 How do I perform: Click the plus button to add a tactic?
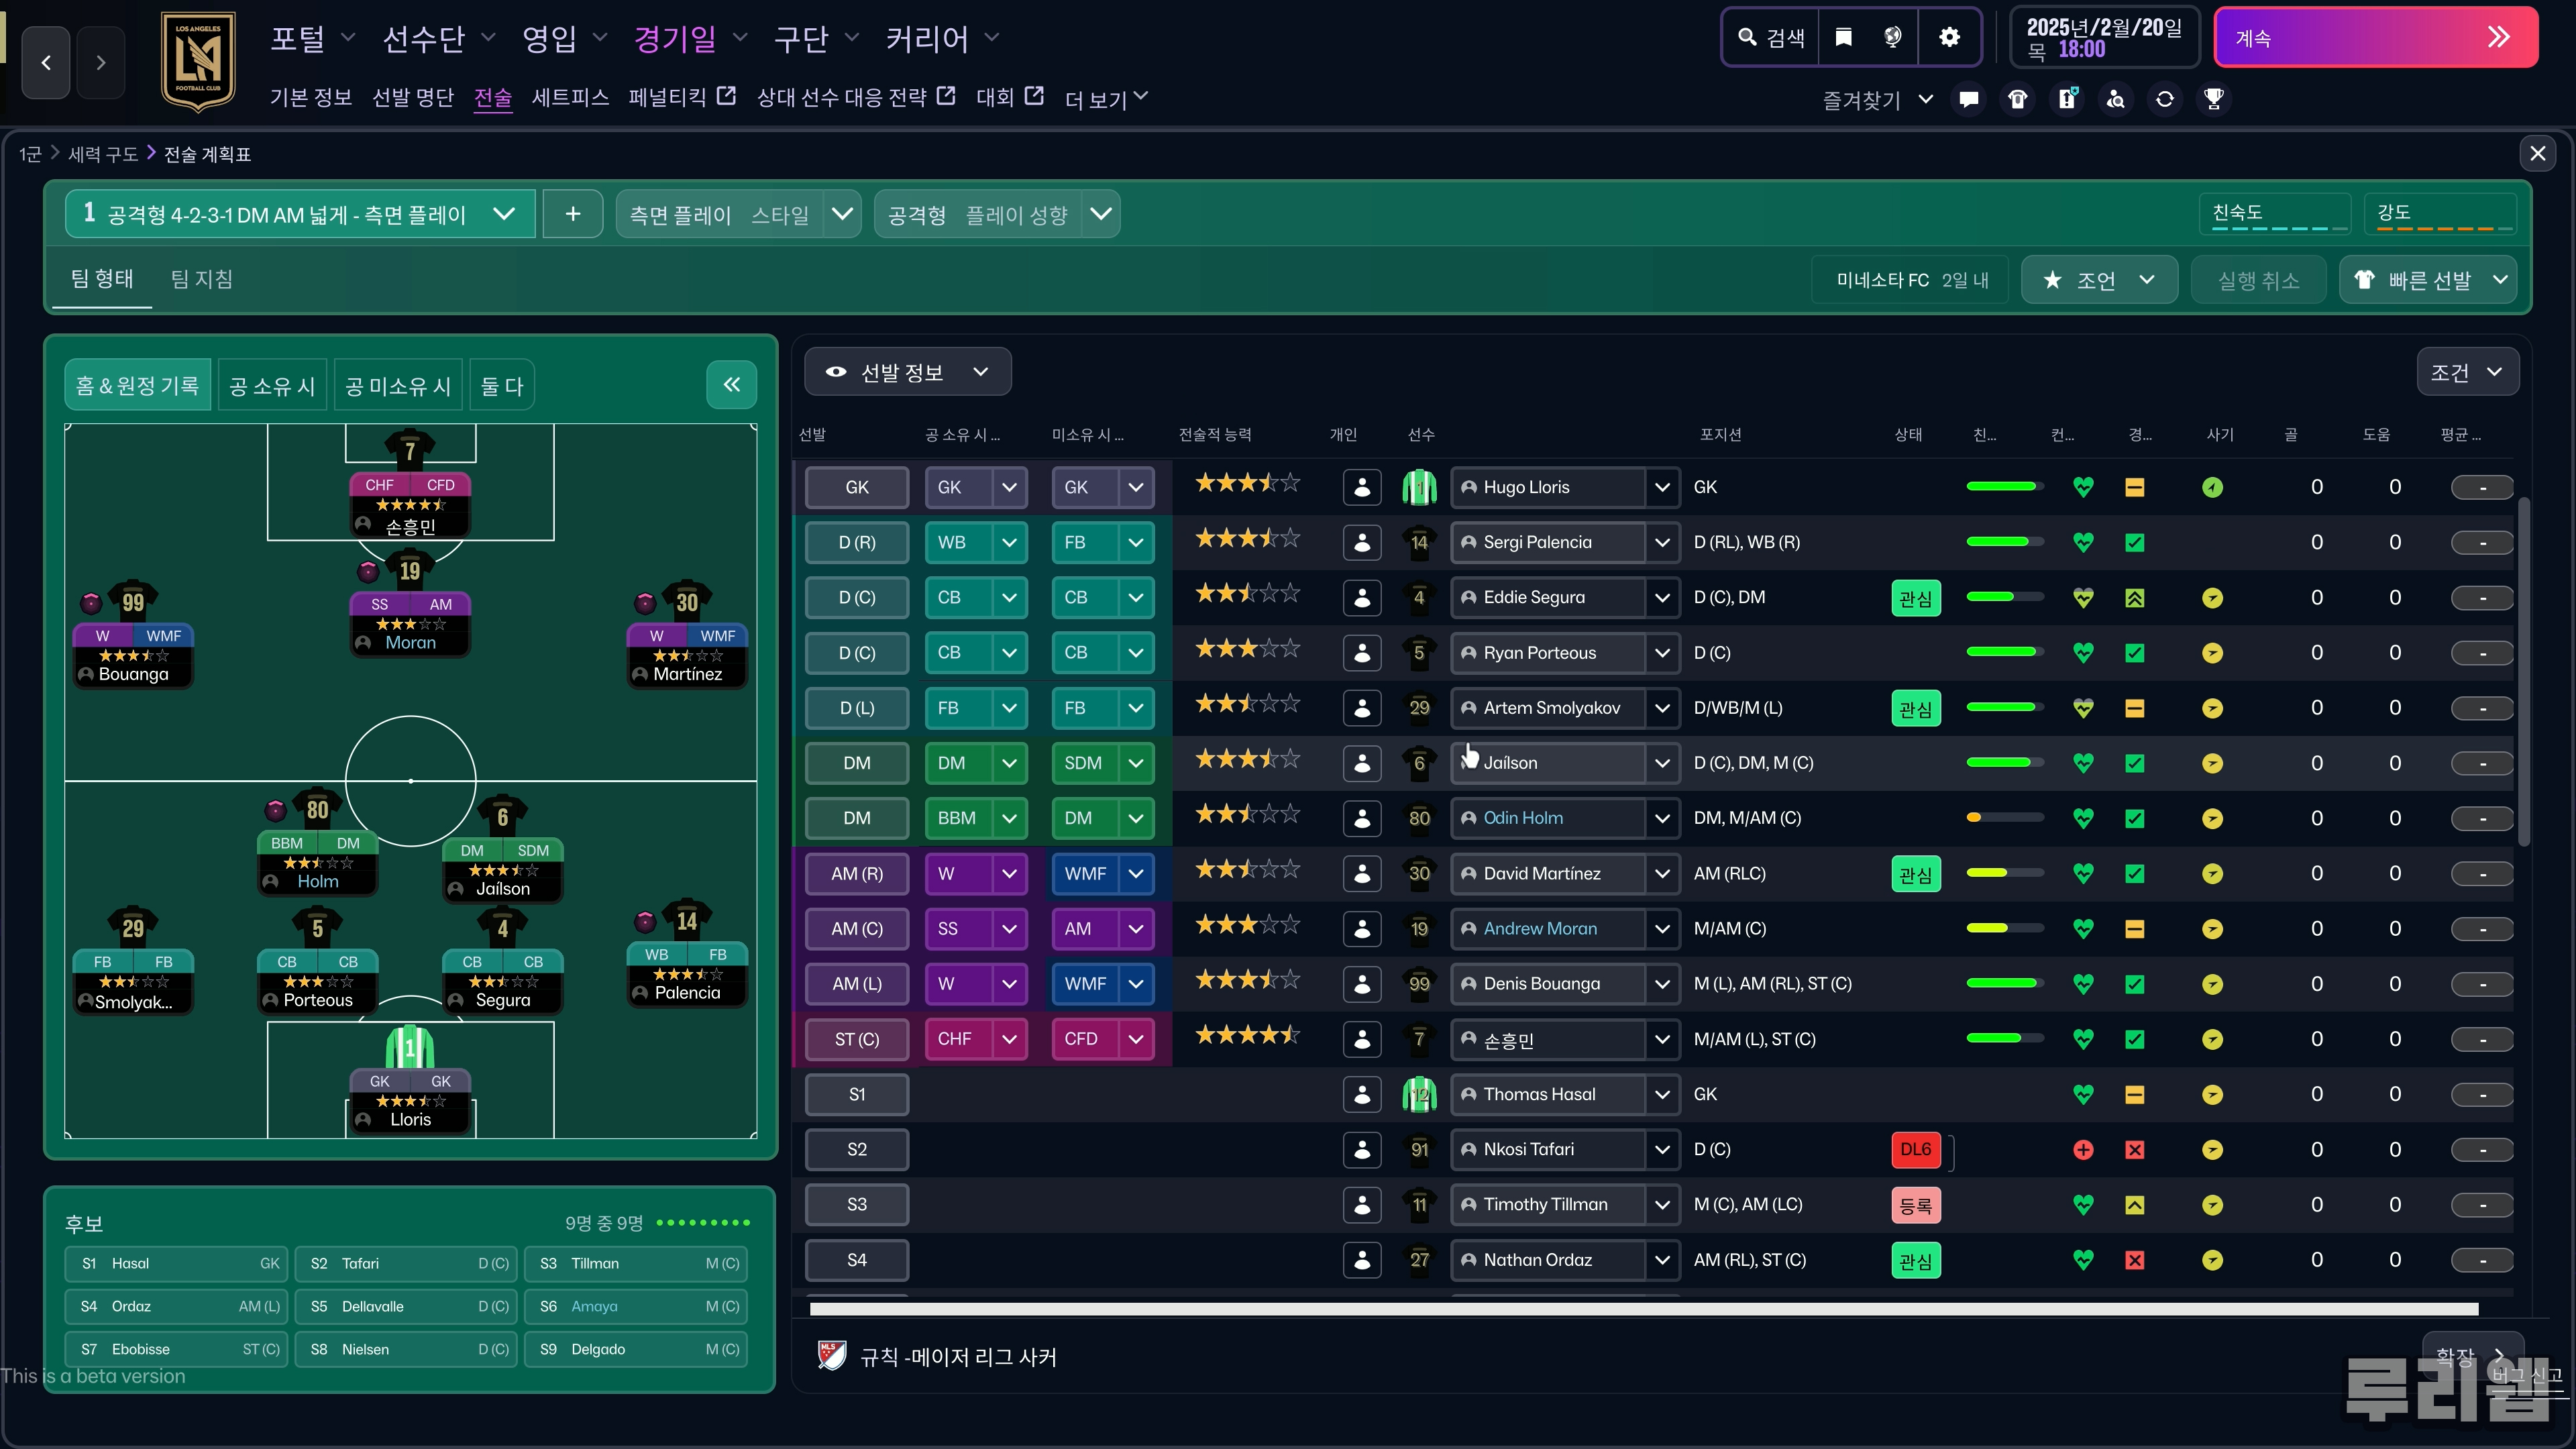click(572, 214)
